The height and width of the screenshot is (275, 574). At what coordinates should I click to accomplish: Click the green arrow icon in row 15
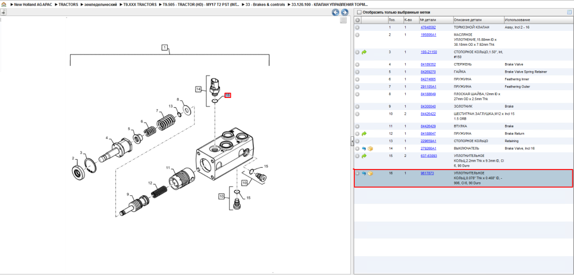point(364,156)
